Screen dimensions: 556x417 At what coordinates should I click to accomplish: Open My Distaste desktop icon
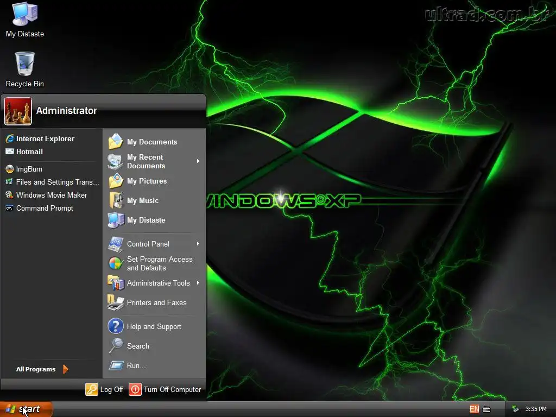[25, 20]
